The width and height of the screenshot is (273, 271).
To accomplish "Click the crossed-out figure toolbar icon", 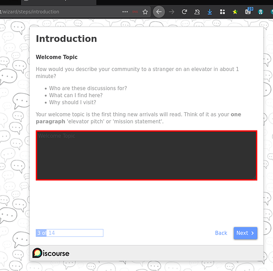I will pyautogui.click(x=197, y=12).
